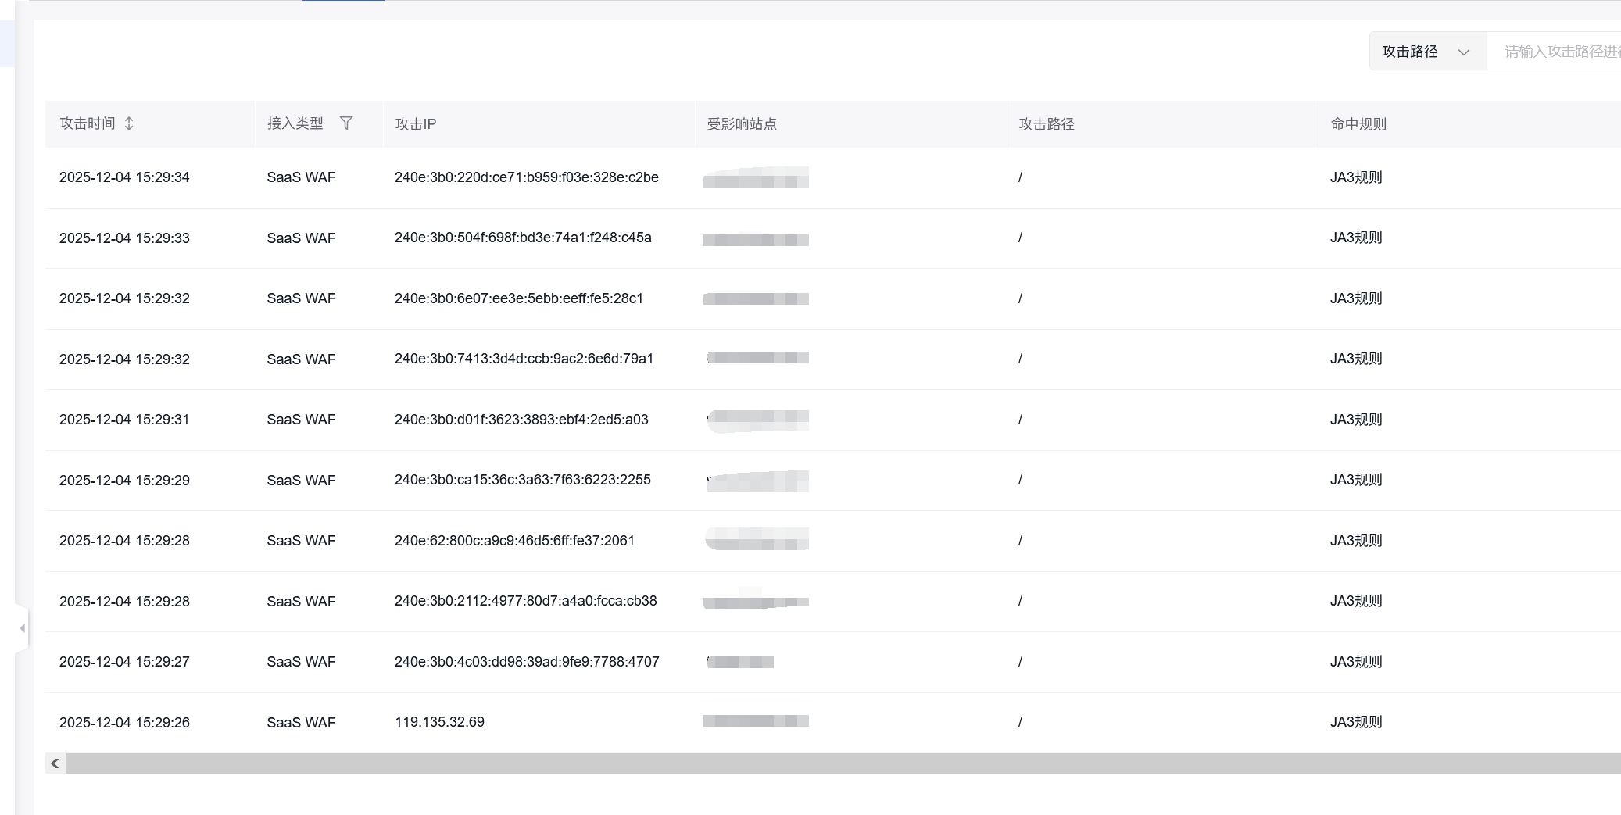Click IP 240e:62:800c:a9c9:46d5:6ff:fe37:2061
1621x815 pixels.
[x=514, y=541]
